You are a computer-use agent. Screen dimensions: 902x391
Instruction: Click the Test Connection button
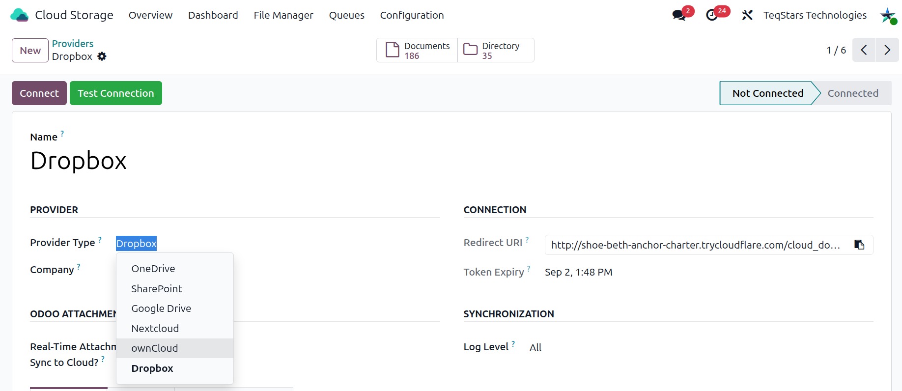coord(116,93)
